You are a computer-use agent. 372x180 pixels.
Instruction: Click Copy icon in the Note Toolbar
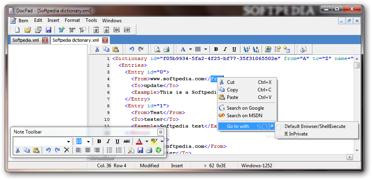27,150
